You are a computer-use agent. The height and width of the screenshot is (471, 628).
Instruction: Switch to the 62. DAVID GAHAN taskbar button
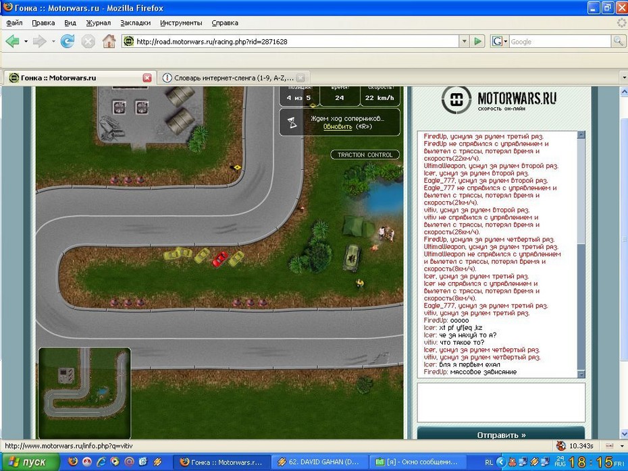319,462
